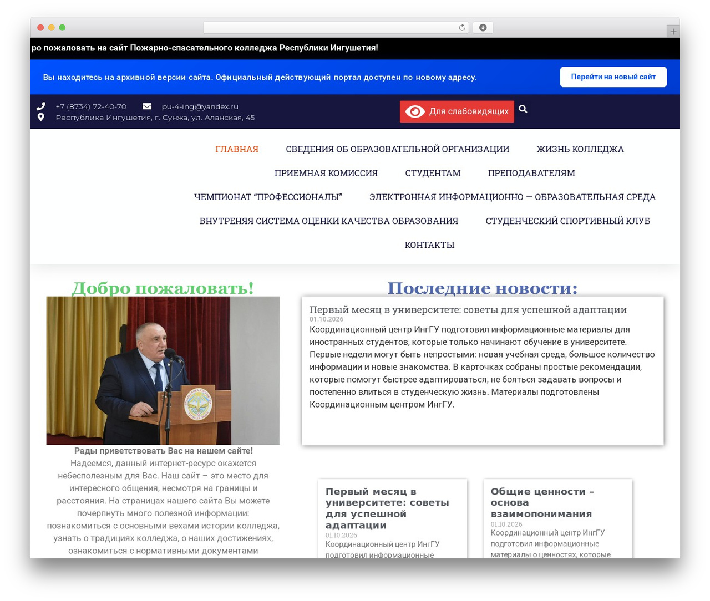Click the Для слабовидящих accessibility button
The height and width of the screenshot is (601, 710).
[457, 111]
